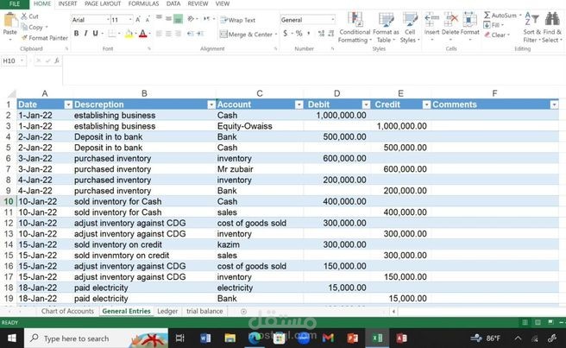Toggle bold formatting
The width and height of the screenshot is (566, 348).
[x=77, y=34]
